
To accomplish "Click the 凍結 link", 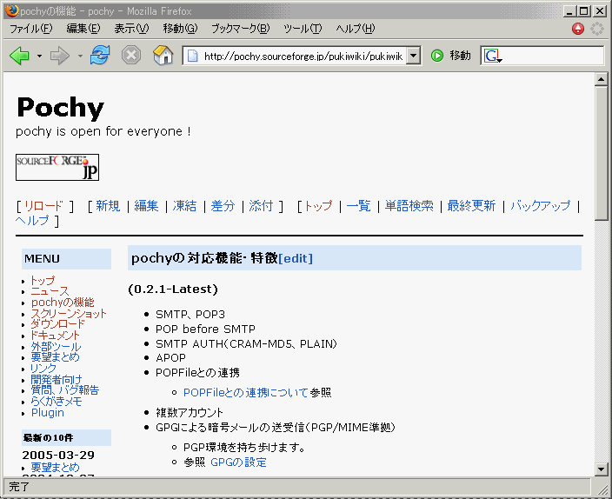I will point(184,206).
